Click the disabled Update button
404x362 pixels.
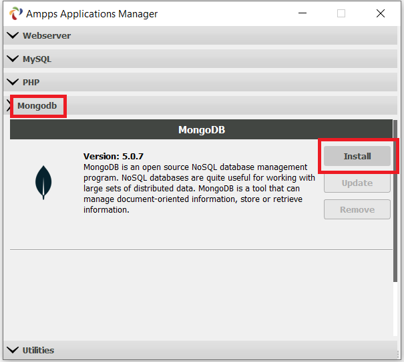(x=357, y=183)
